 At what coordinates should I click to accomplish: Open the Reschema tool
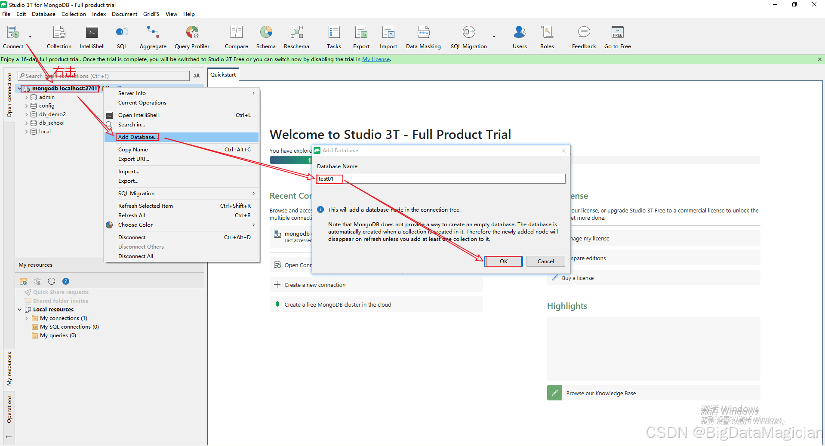pos(296,37)
